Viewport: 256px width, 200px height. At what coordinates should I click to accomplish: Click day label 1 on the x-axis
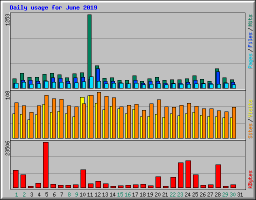16,194
